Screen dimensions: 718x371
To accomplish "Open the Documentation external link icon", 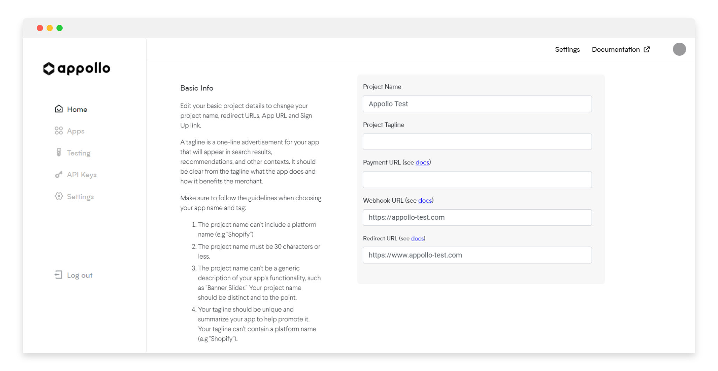I will click(647, 49).
